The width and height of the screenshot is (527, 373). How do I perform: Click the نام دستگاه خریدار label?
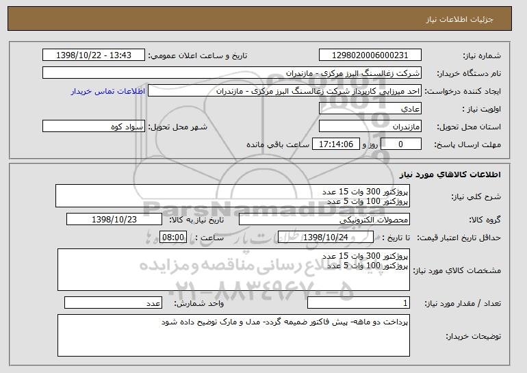(469, 73)
